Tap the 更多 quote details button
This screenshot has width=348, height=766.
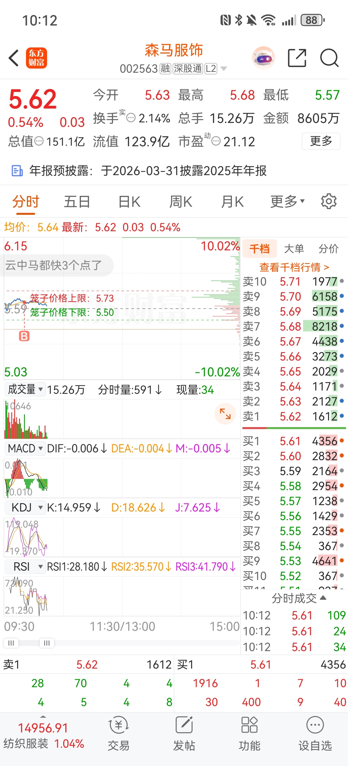click(x=321, y=141)
